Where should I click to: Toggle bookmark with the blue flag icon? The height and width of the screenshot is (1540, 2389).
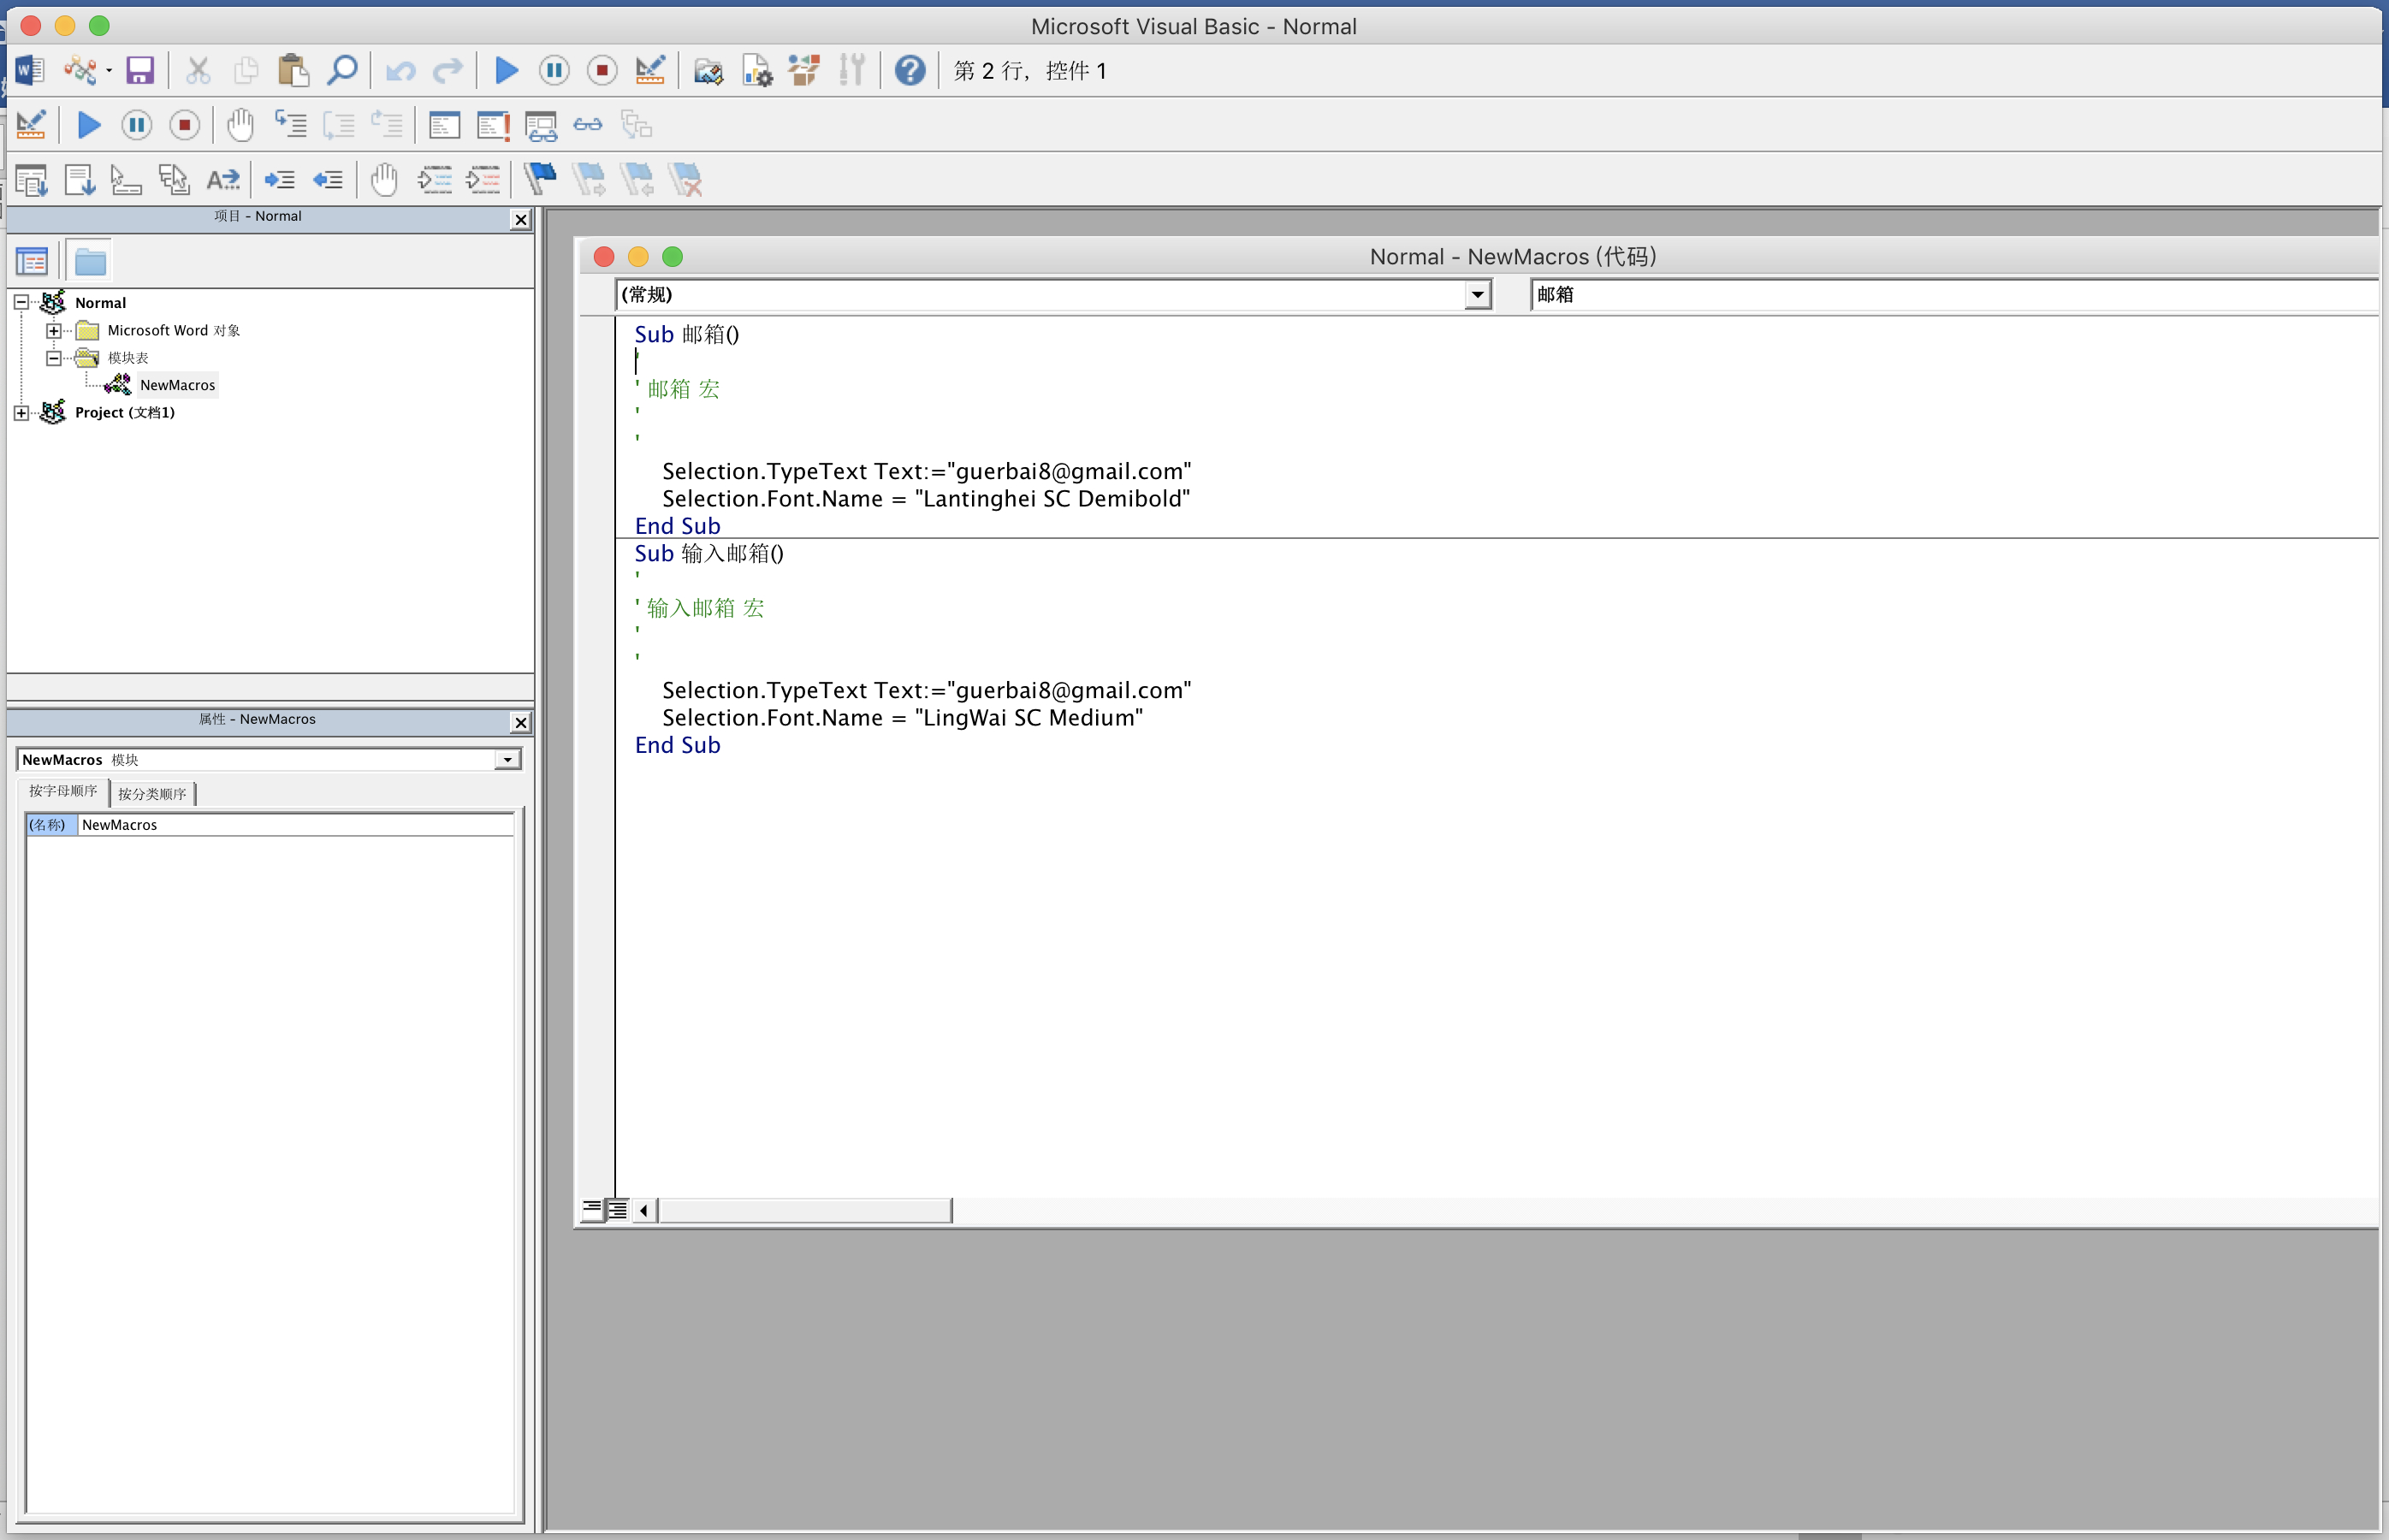coord(540,179)
